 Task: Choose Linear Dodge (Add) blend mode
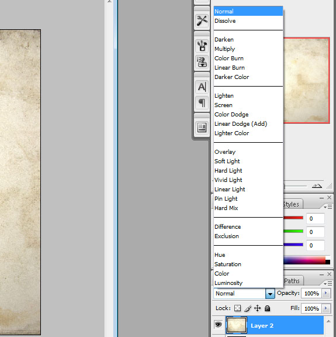[x=248, y=124]
